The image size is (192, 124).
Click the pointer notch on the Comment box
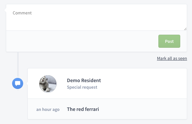(x=5, y=10)
